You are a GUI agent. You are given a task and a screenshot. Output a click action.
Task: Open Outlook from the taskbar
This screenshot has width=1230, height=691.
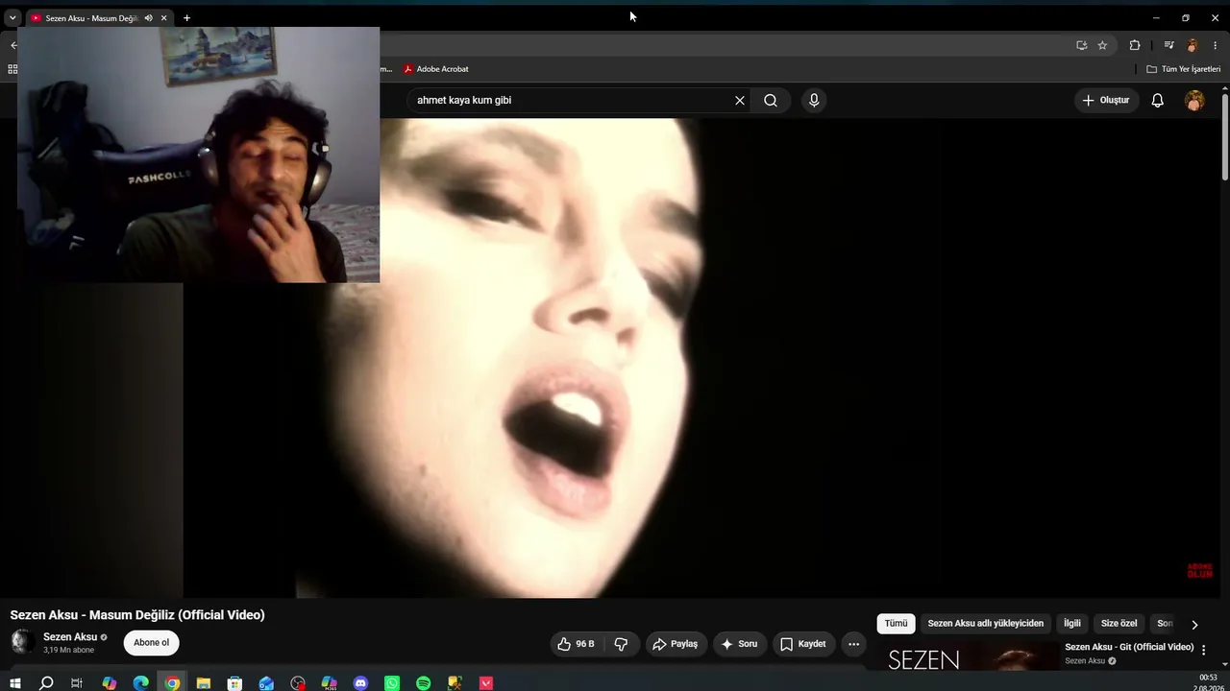point(266,683)
